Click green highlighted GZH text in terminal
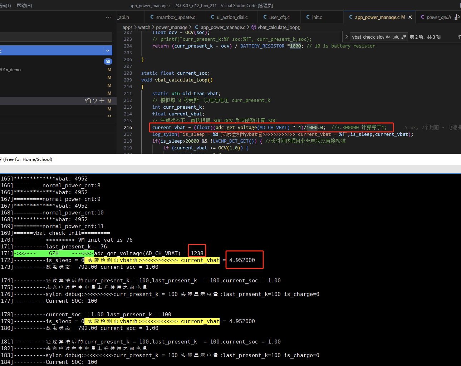Viewport: 461px width, 366px height. tap(54, 253)
